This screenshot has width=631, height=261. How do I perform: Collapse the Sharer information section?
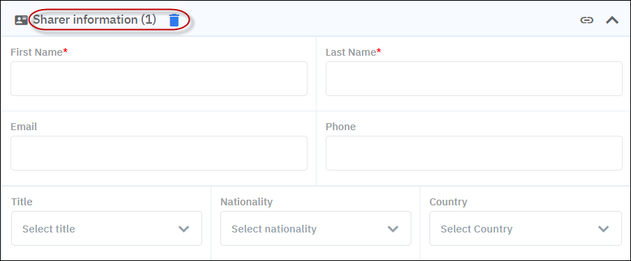(x=612, y=20)
